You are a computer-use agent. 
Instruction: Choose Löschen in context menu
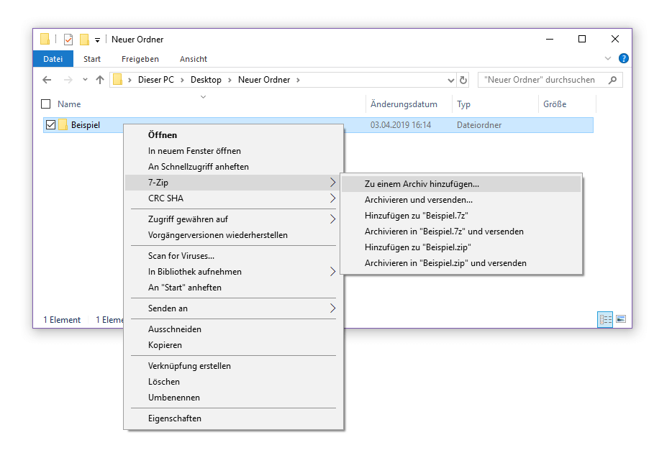tap(234, 382)
